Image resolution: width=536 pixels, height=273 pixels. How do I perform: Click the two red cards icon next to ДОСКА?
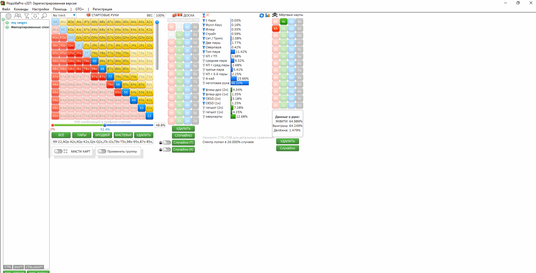[180, 15]
